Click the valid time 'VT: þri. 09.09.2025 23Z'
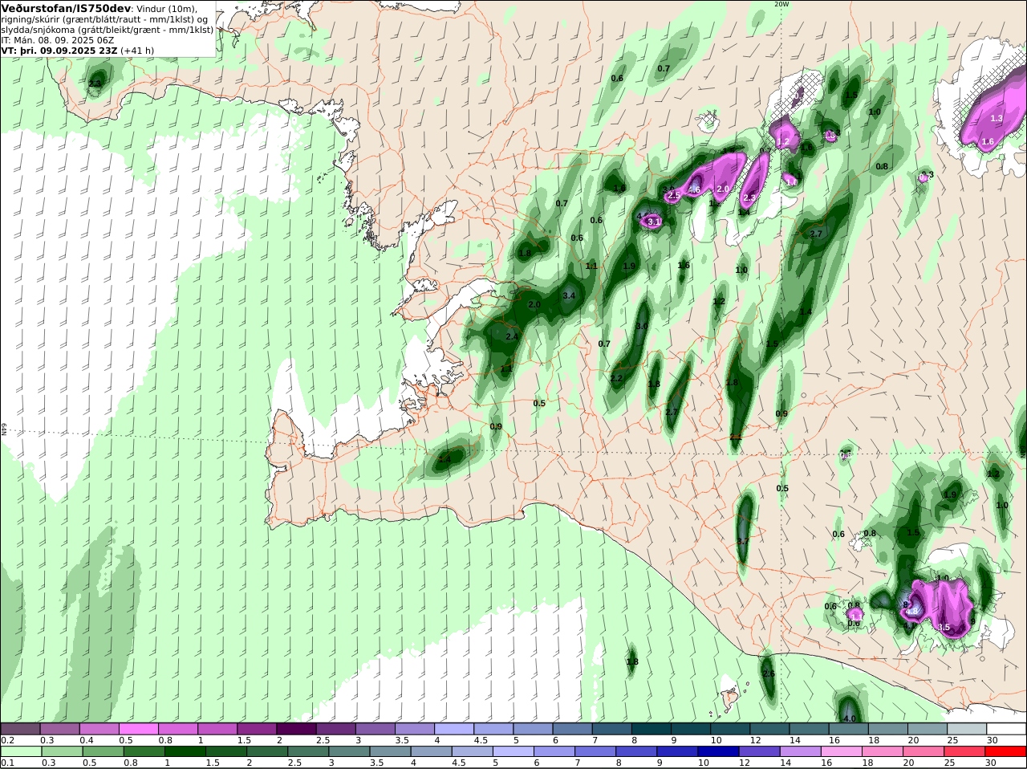The width and height of the screenshot is (1027, 769). 59,51
